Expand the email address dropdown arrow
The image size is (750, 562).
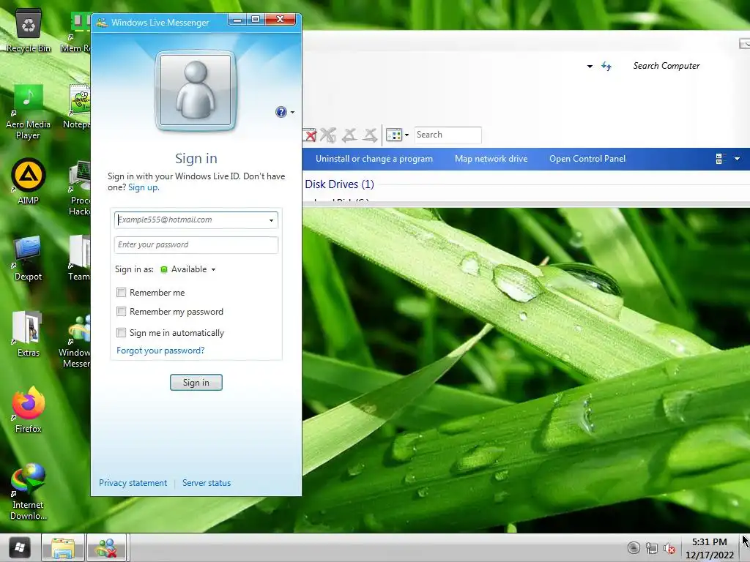click(x=271, y=220)
